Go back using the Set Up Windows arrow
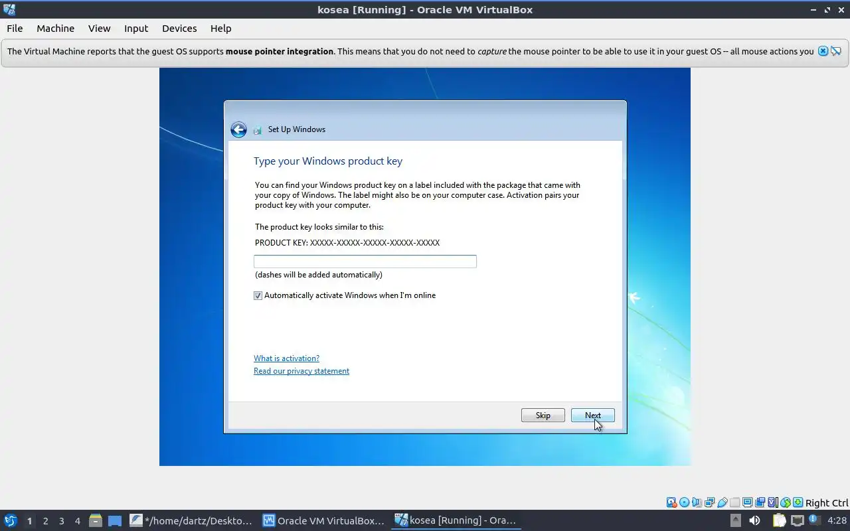Screen dimensions: 850x531 238,129
